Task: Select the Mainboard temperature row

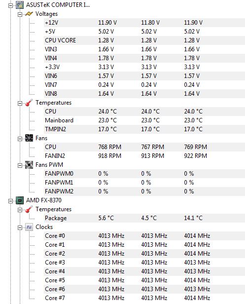Action: 144,120
